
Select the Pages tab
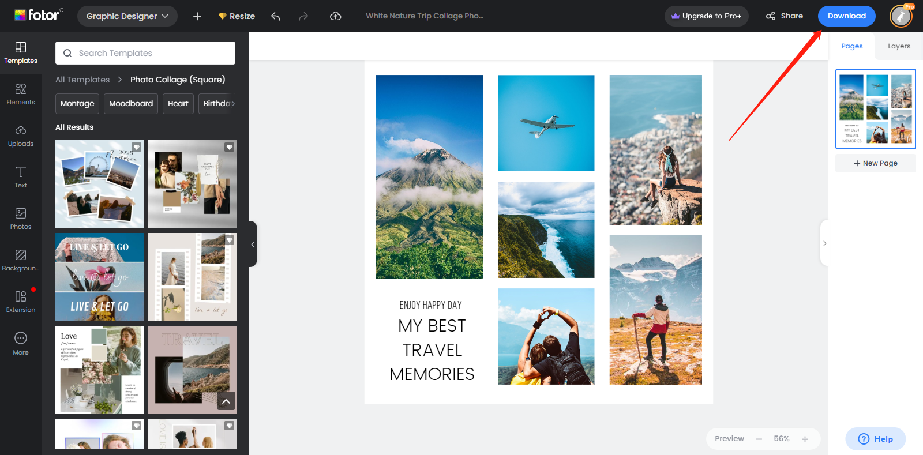coord(851,46)
